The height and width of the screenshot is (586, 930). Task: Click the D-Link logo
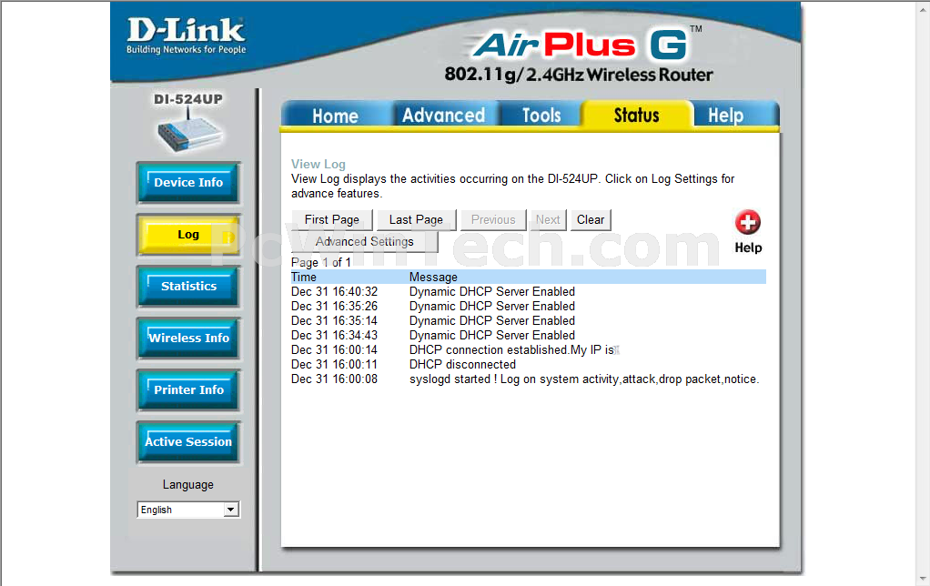[x=186, y=35]
